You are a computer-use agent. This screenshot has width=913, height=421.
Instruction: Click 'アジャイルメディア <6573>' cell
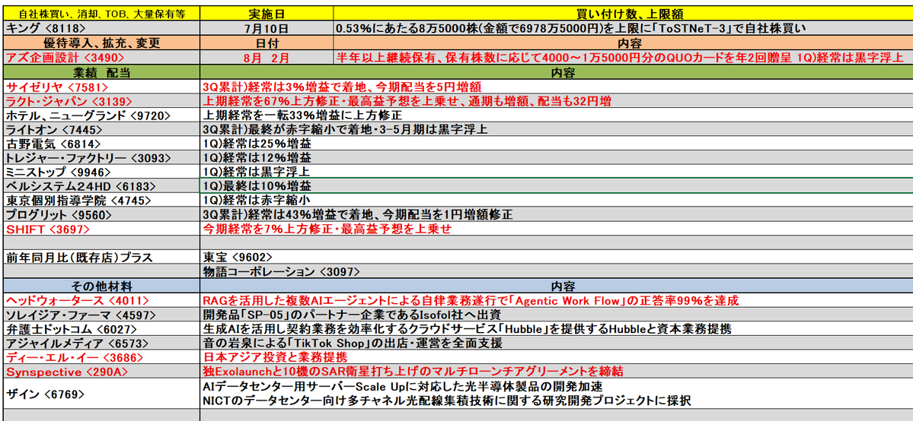click(102, 343)
